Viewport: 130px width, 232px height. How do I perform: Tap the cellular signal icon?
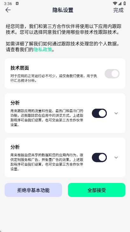click(120, 3)
